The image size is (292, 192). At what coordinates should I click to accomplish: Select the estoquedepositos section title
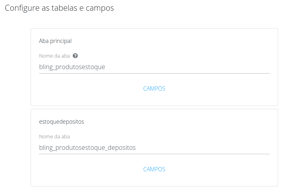tap(62, 122)
